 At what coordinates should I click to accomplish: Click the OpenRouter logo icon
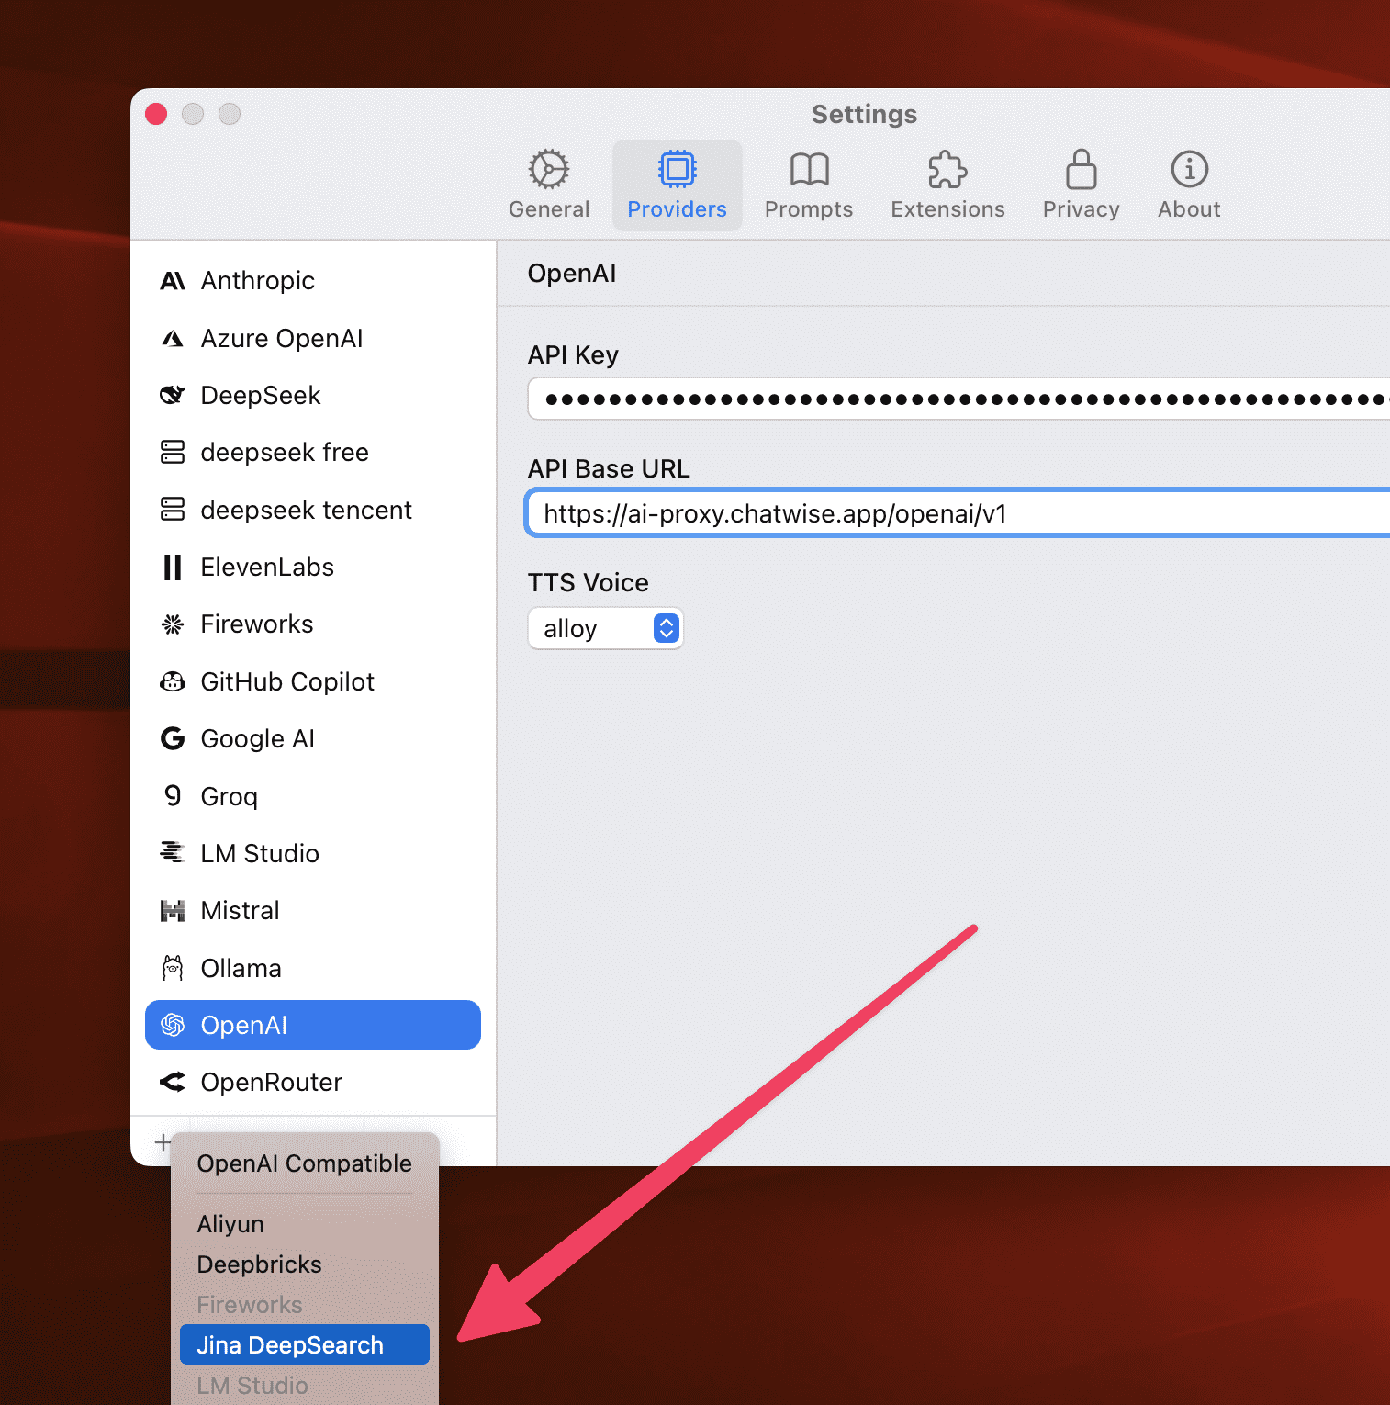173,1082
